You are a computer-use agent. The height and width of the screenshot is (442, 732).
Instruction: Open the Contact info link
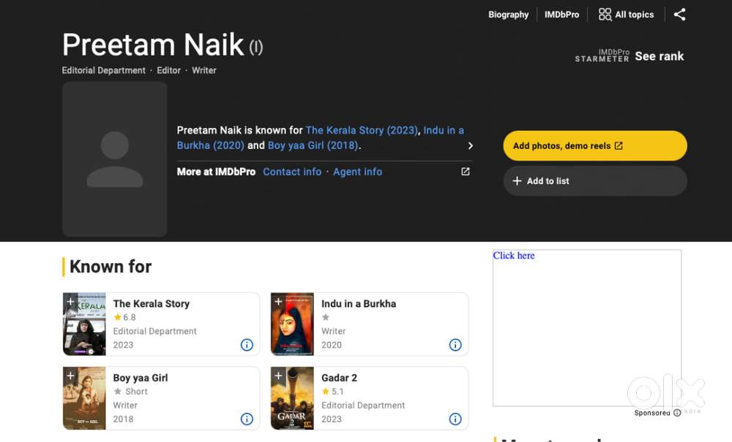(x=292, y=172)
